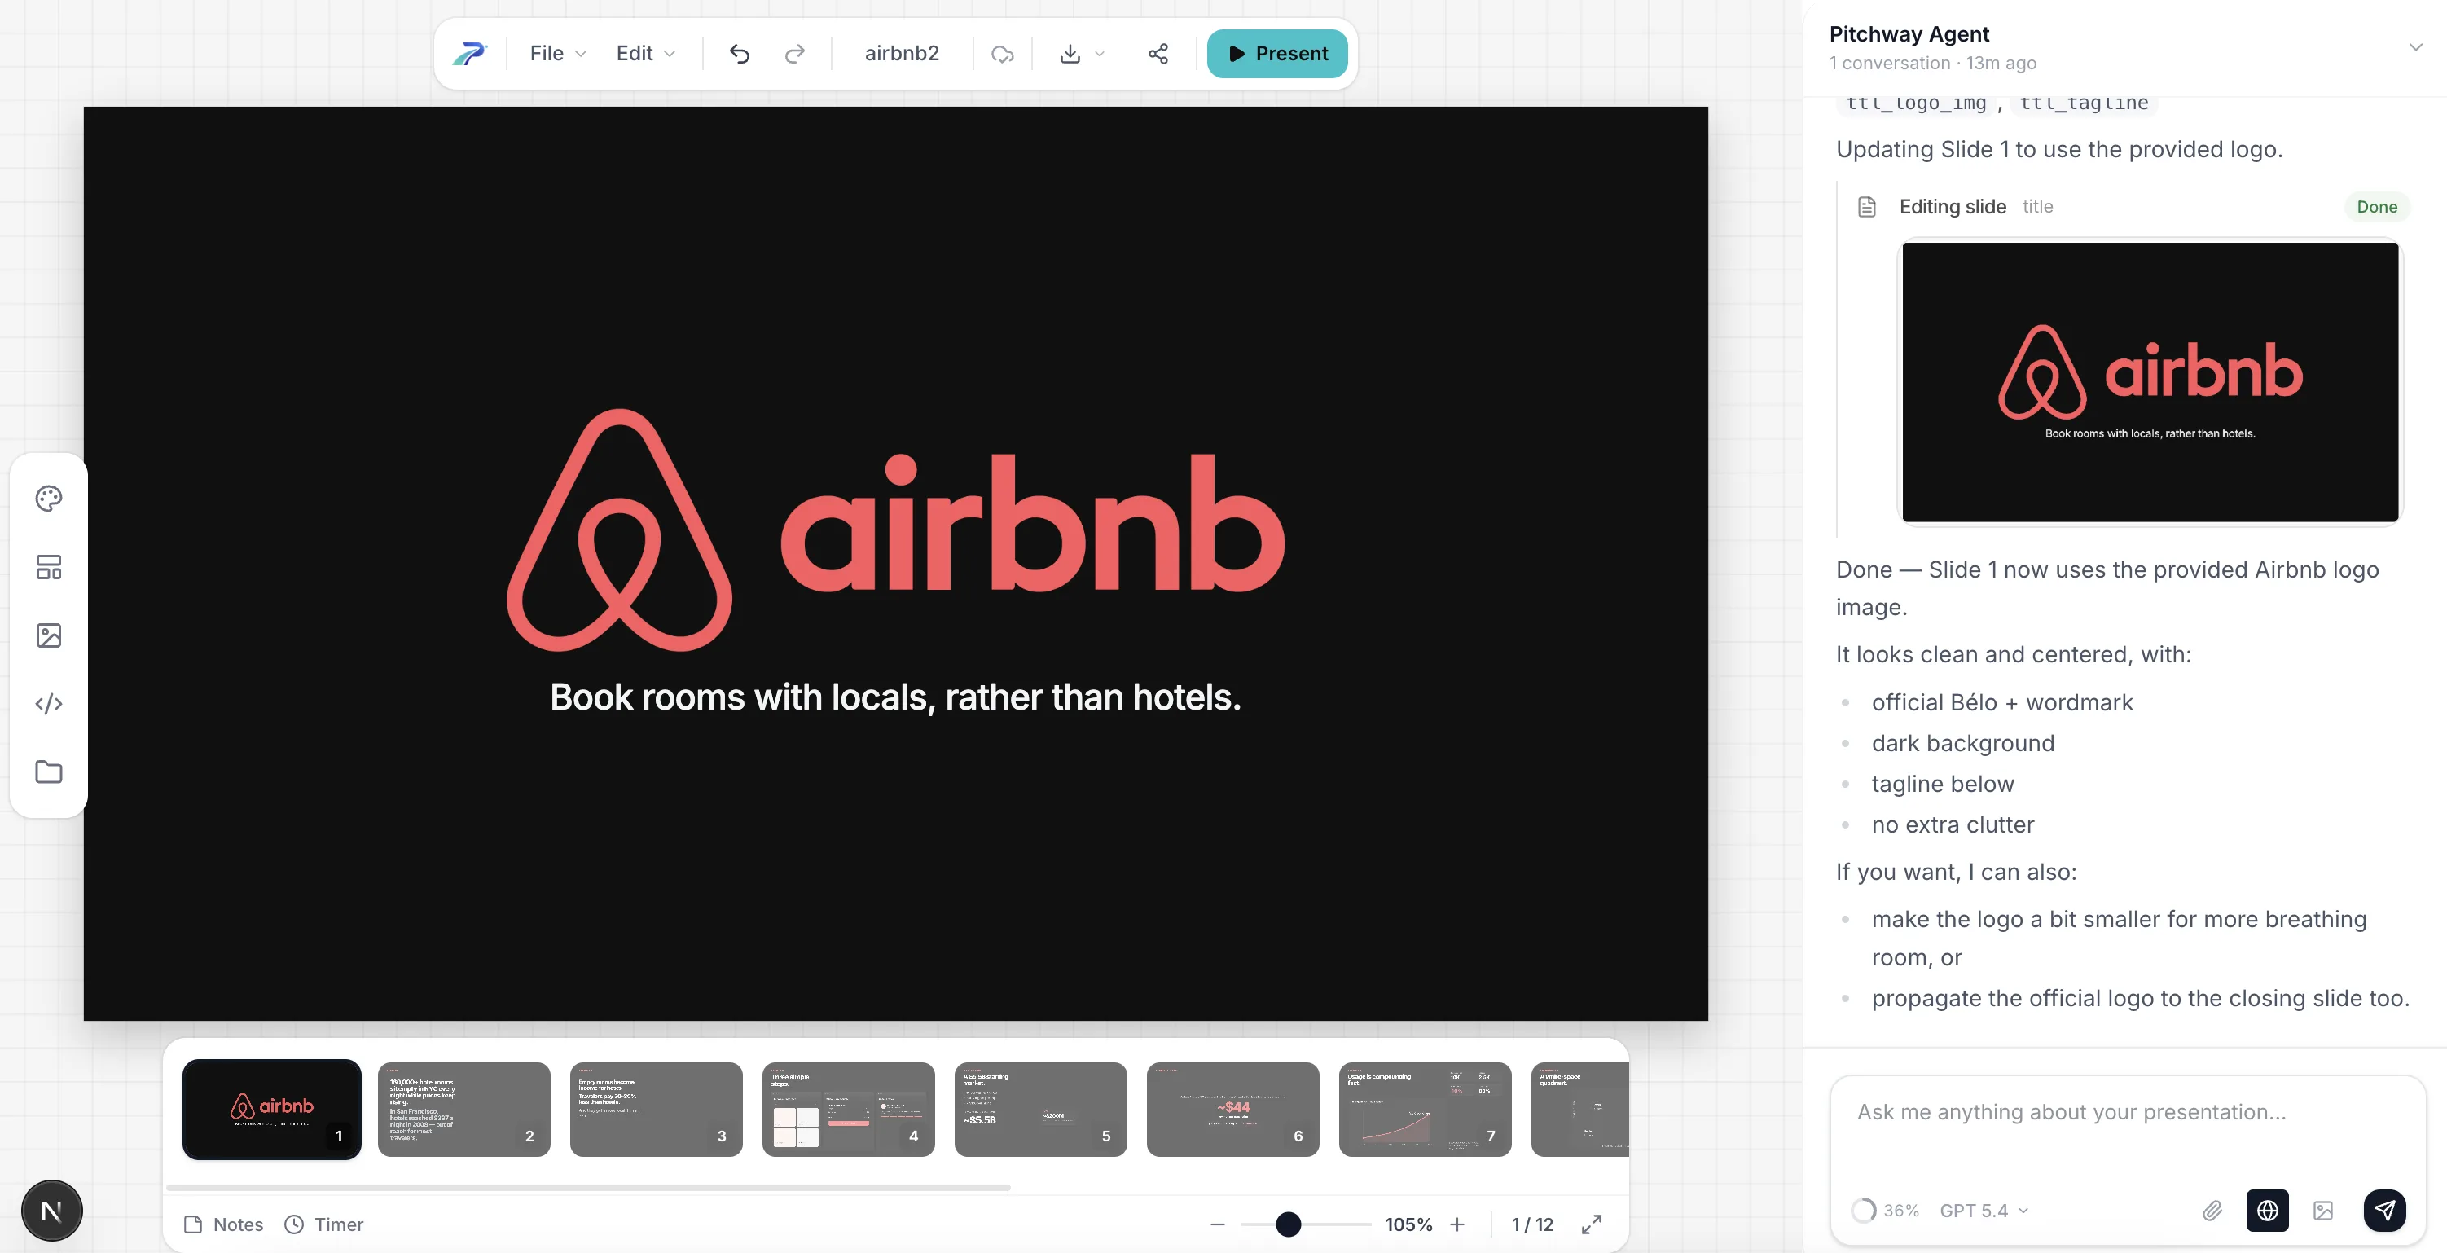Toggle the web search globe button
This screenshot has width=2447, height=1253.
[2266, 1211]
